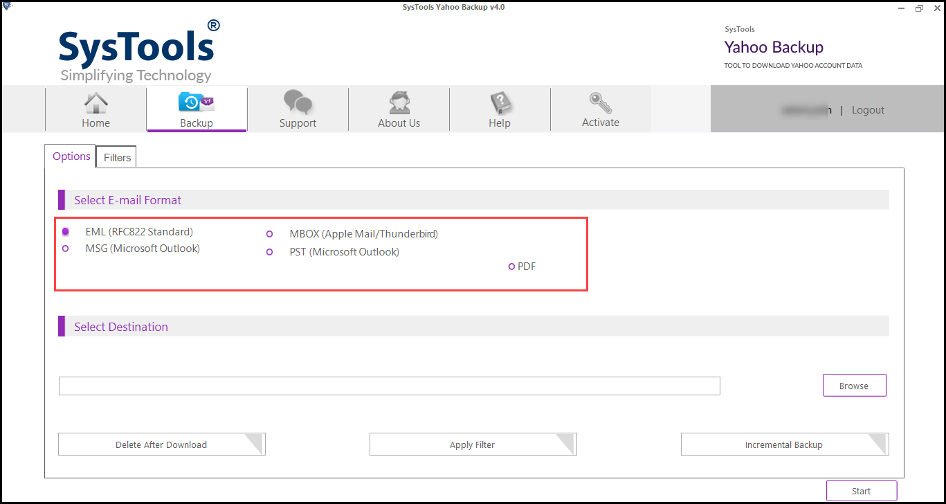Click the Yahoo Backup product title
Image resolution: width=946 pixels, height=504 pixels.
pos(774,47)
